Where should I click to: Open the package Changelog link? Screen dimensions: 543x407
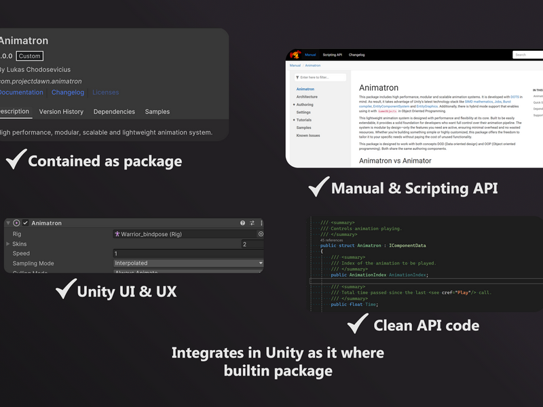(68, 92)
